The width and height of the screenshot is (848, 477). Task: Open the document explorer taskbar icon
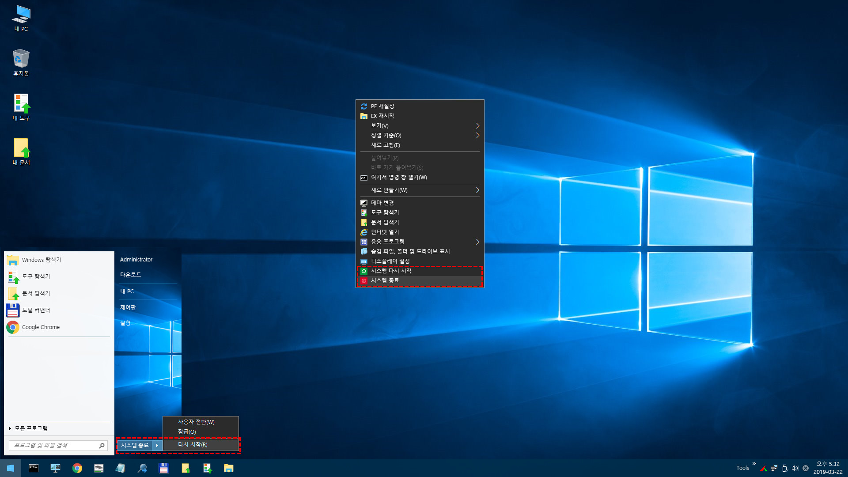coord(185,468)
